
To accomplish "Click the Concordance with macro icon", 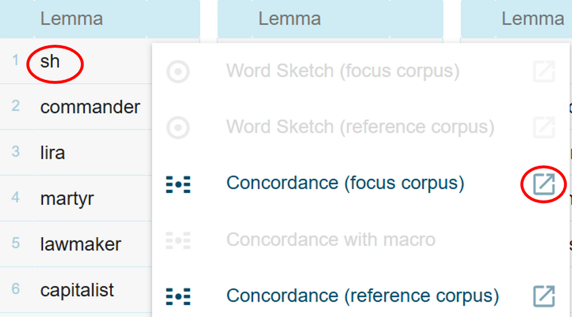I will point(178,239).
